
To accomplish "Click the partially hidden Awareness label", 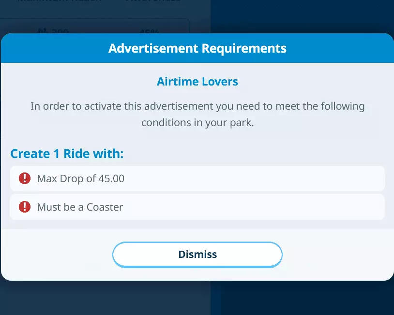I will (153, 1).
